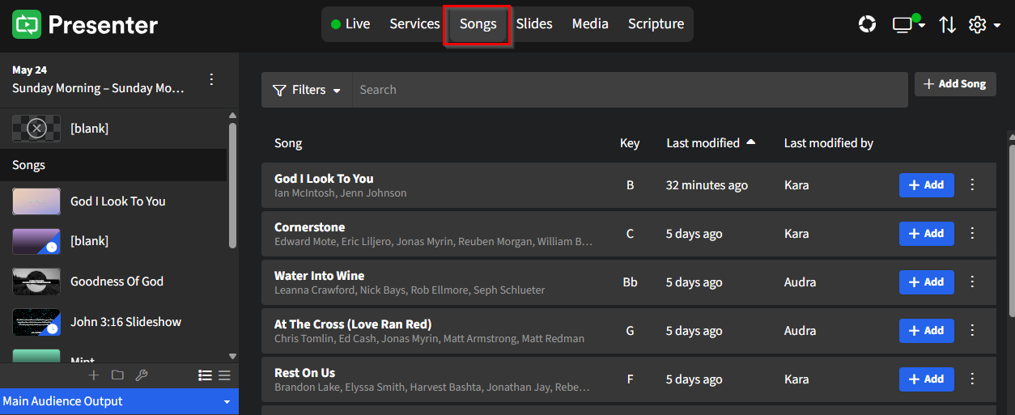1015x415 pixels.
Task: Click the Last modified by column header
Action: (828, 143)
